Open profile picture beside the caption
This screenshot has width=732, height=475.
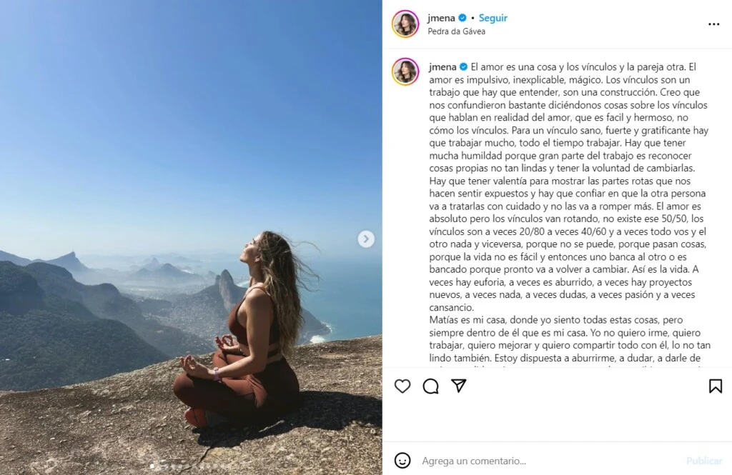(405, 72)
